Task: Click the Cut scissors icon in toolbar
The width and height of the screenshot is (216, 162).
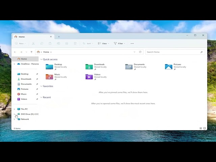Action: point(33,44)
